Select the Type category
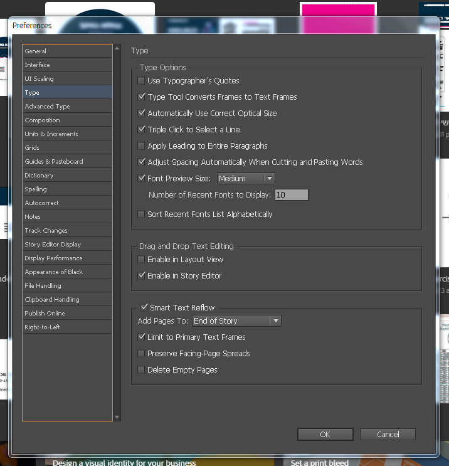 (x=68, y=92)
